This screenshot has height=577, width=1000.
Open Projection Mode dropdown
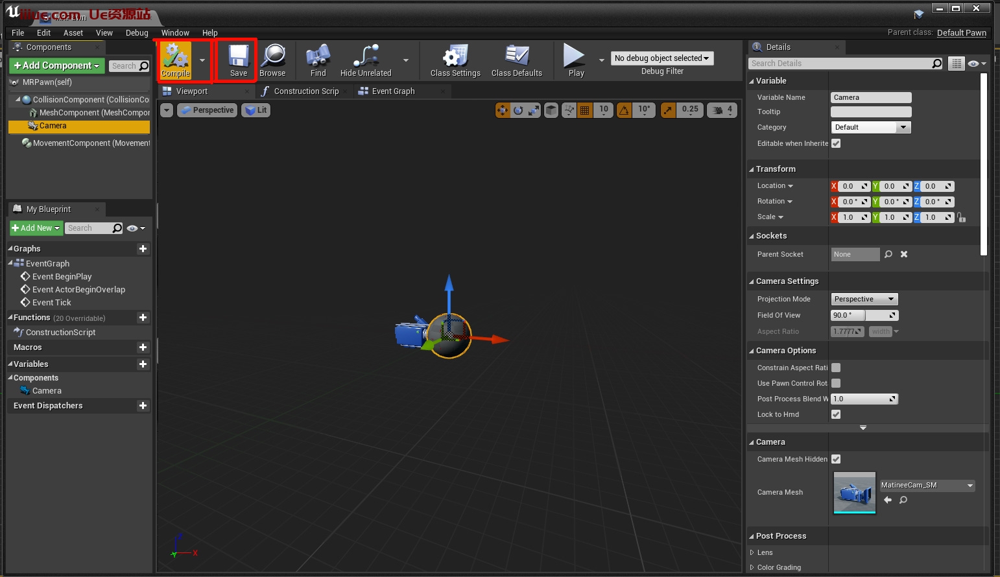pyautogui.click(x=864, y=300)
